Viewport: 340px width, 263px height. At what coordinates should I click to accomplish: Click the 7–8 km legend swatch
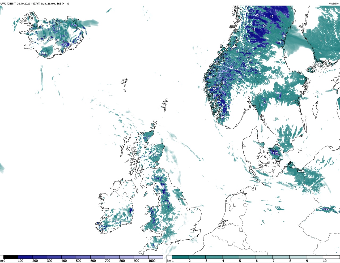click(x=281, y=257)
